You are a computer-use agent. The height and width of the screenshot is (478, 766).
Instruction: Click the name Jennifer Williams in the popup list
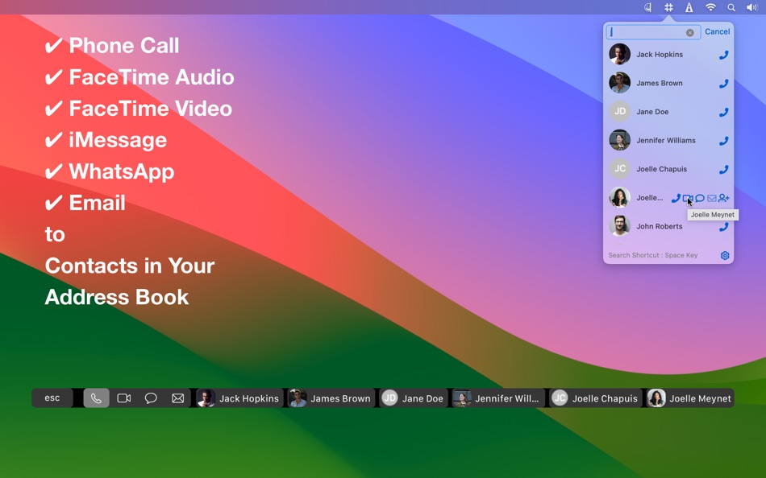[x=666, y=141]
